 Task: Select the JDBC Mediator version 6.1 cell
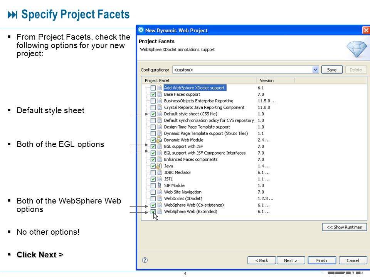click(x=264, y=172)
